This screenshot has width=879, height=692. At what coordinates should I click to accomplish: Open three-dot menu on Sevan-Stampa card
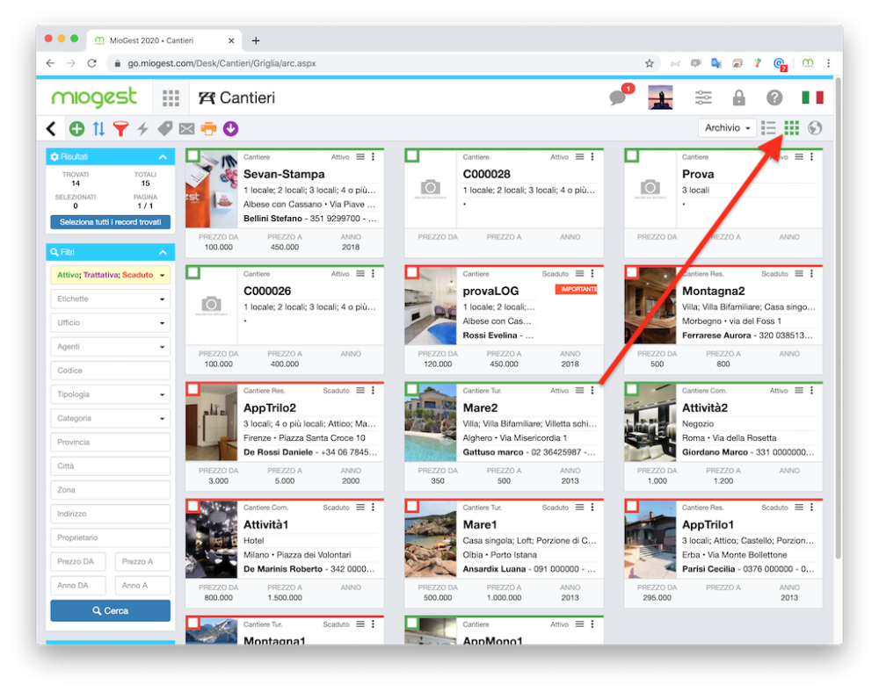[374, 157]
